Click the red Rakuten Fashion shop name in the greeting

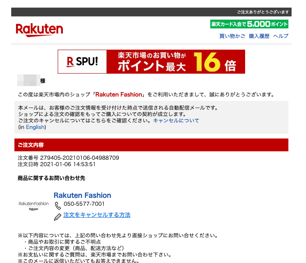point(119,94)
